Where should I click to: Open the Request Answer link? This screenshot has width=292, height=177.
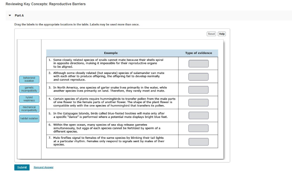click(43, 167)
